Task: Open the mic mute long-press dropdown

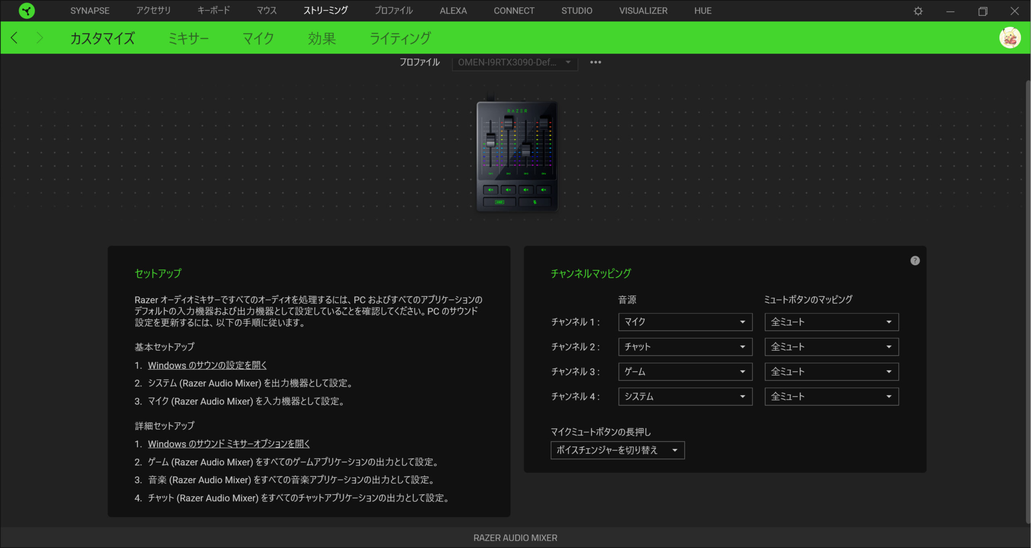Action: tap(617, 450)
